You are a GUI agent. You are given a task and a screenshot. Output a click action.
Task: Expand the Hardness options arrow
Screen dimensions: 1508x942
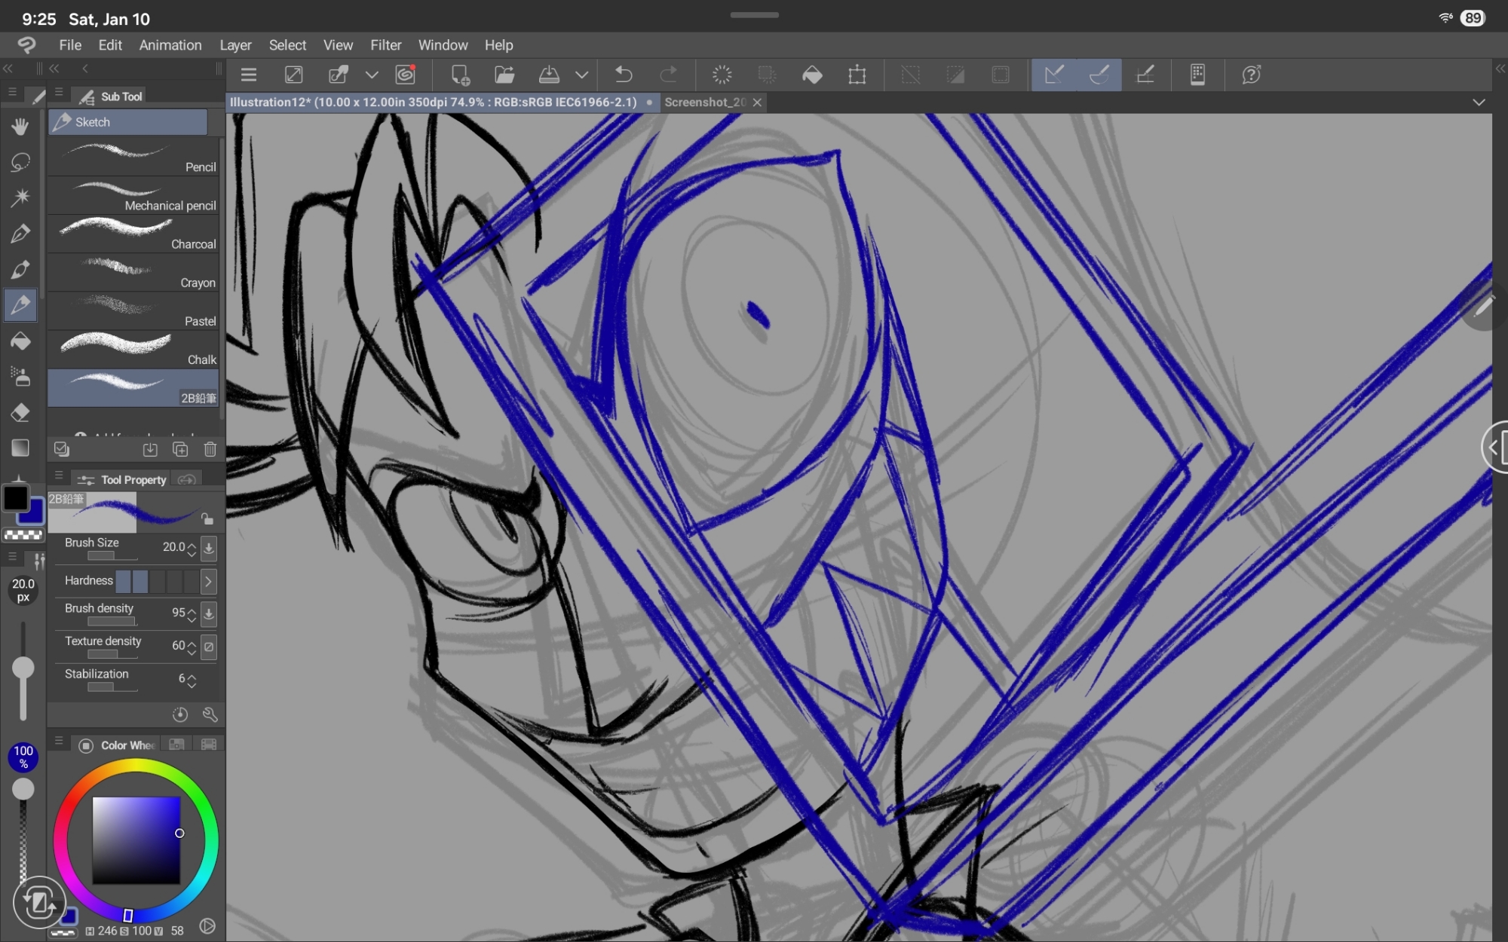209,581
